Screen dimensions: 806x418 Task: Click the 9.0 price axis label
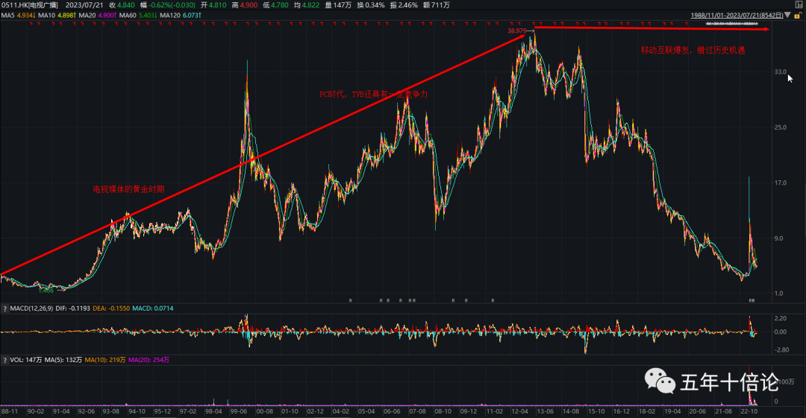click(778, 238)
